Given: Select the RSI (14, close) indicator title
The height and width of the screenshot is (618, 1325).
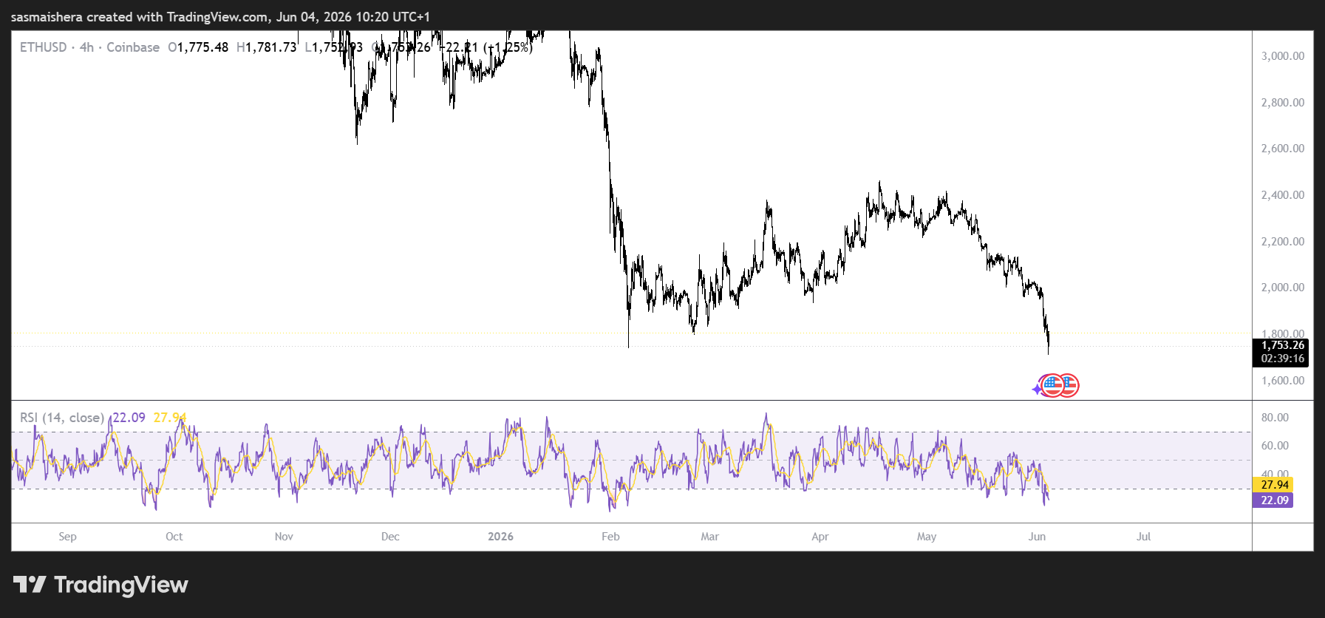Looking at the screenshot, I should coord(62,418).
